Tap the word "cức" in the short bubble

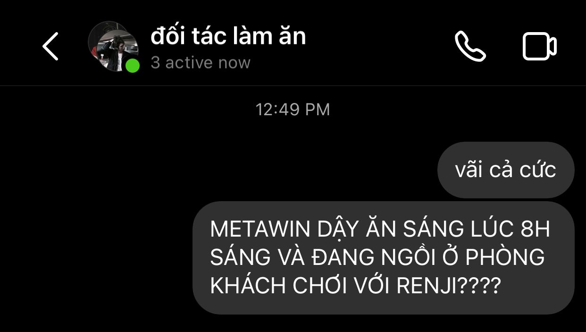point(538,170)
